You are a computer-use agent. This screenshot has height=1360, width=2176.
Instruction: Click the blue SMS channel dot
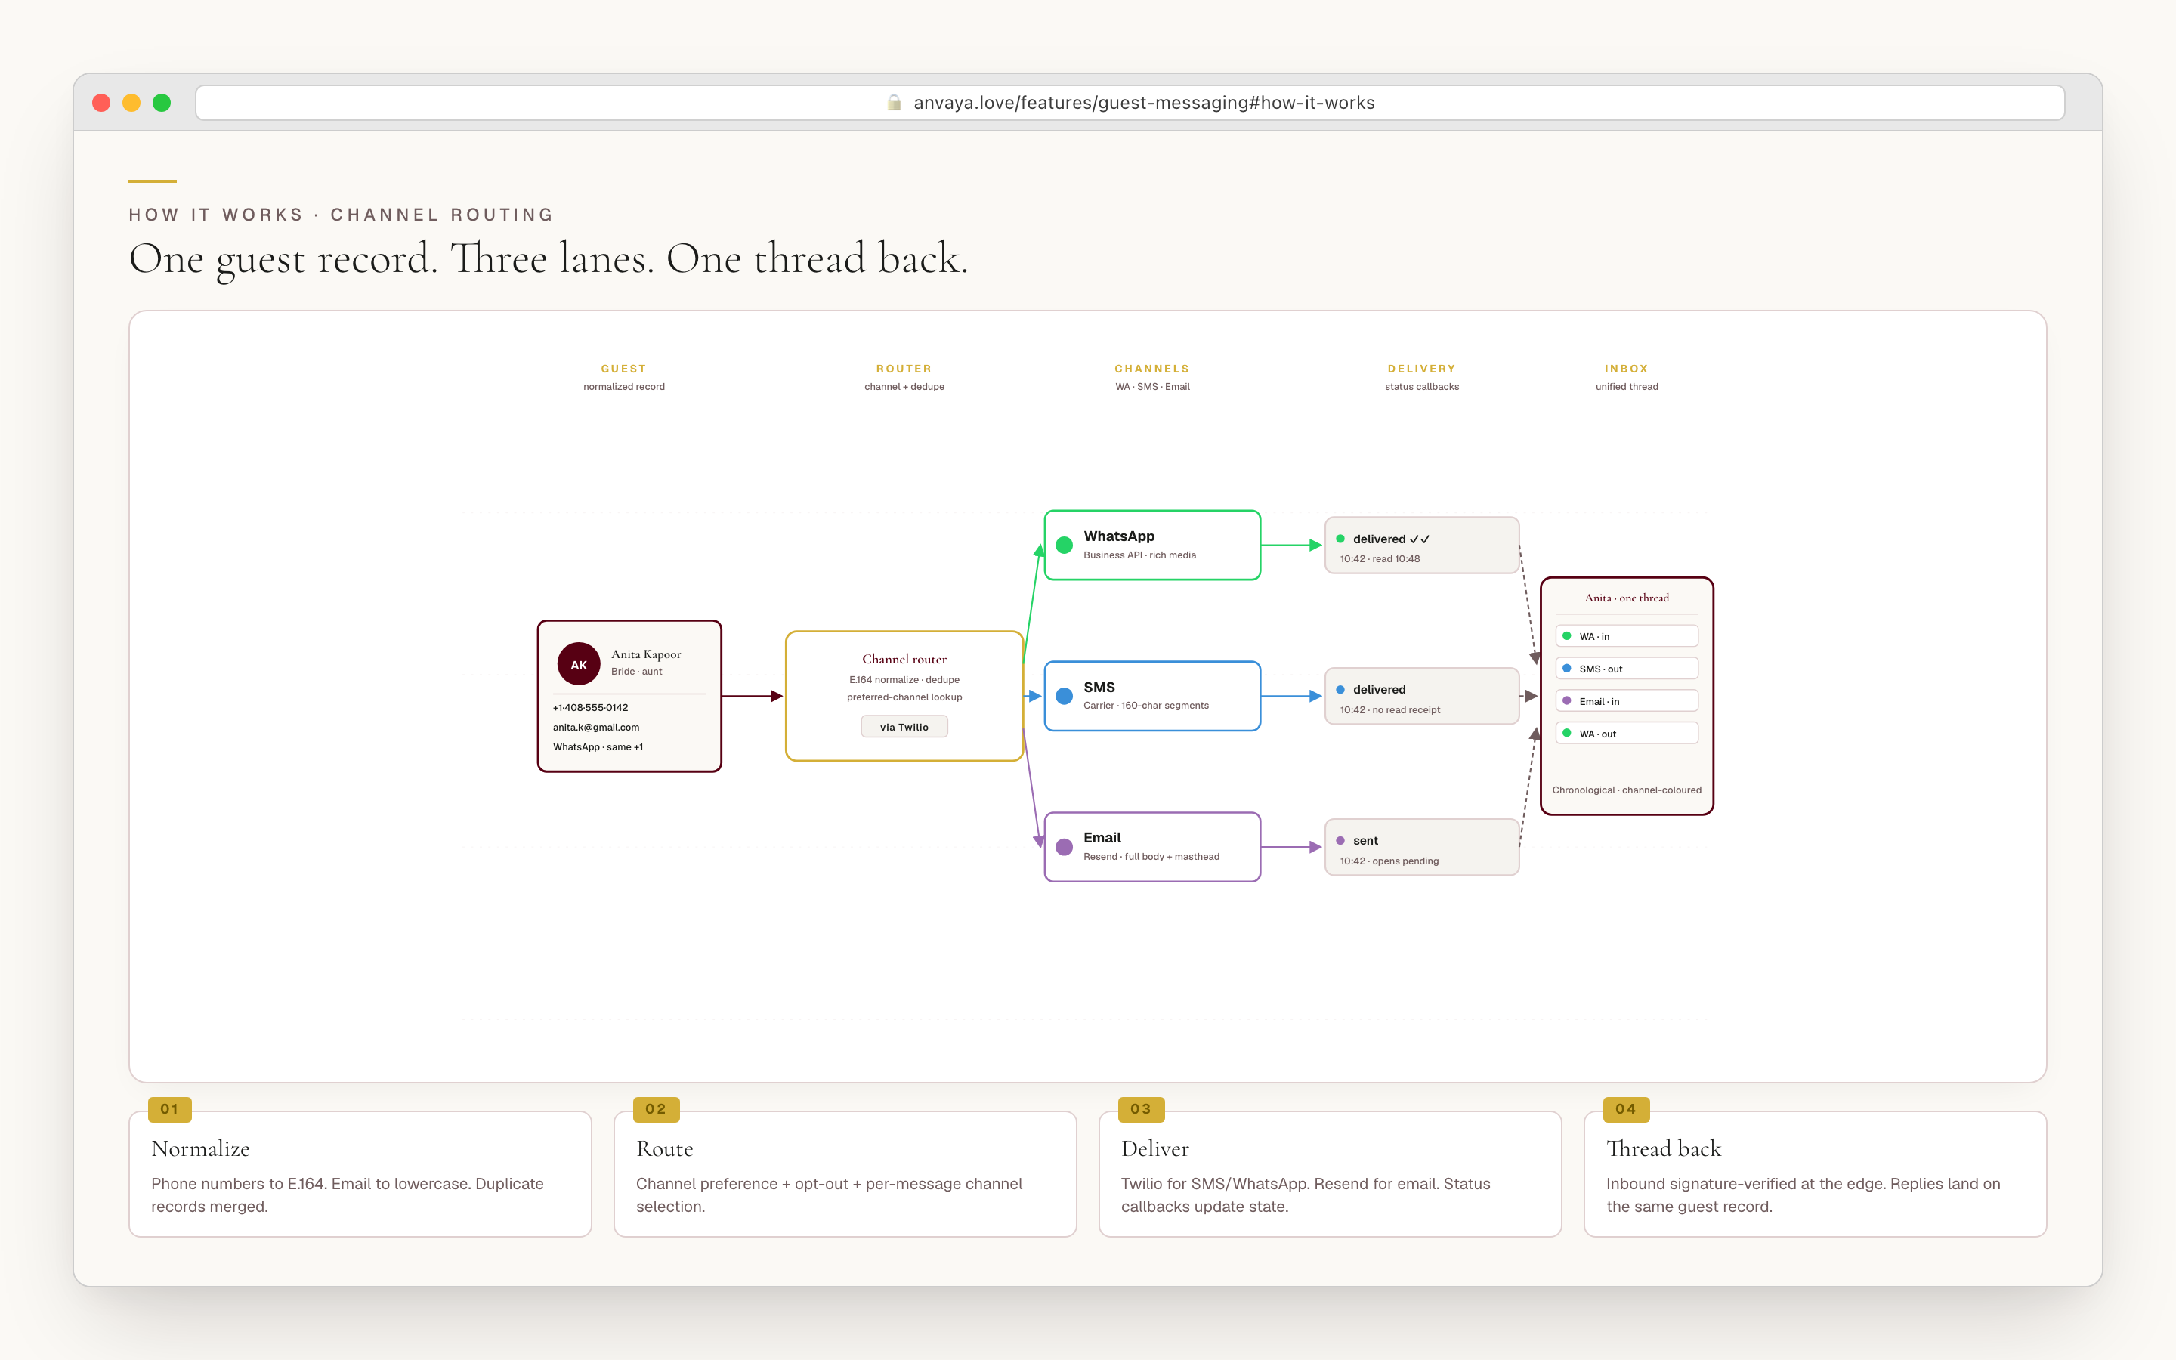click(x=1064, y=696)
